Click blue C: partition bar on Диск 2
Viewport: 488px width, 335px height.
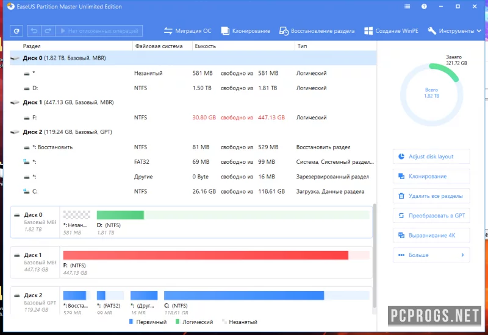click(267, 295)
